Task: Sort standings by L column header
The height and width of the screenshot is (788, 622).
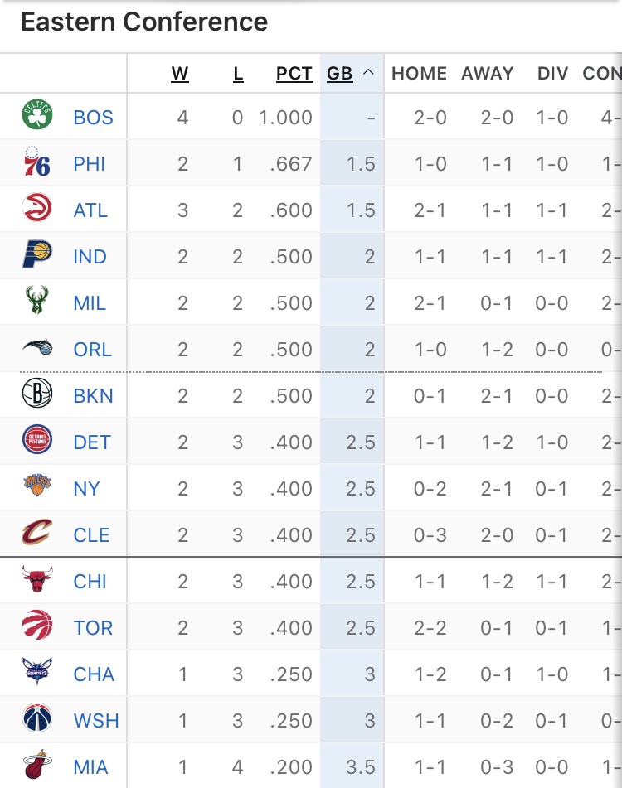Action: pyautogui.click(x=238, y=74)
